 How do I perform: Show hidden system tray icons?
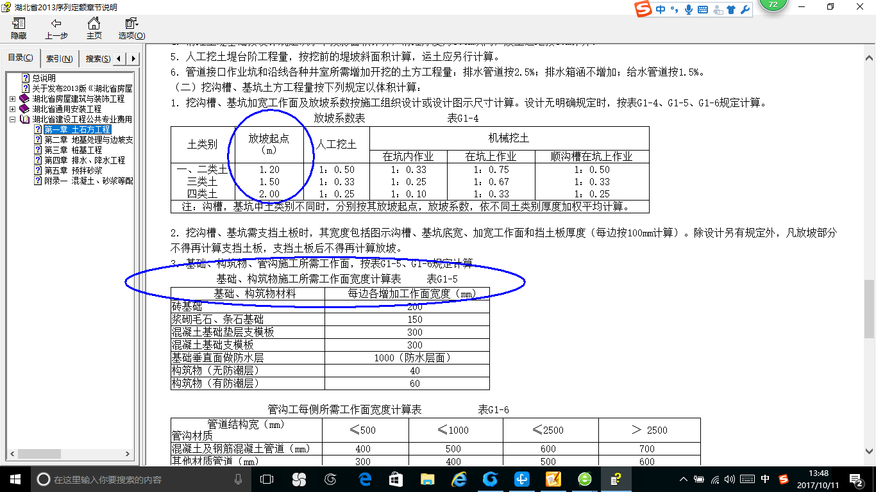pyautogui.click(x=684, y=479)
